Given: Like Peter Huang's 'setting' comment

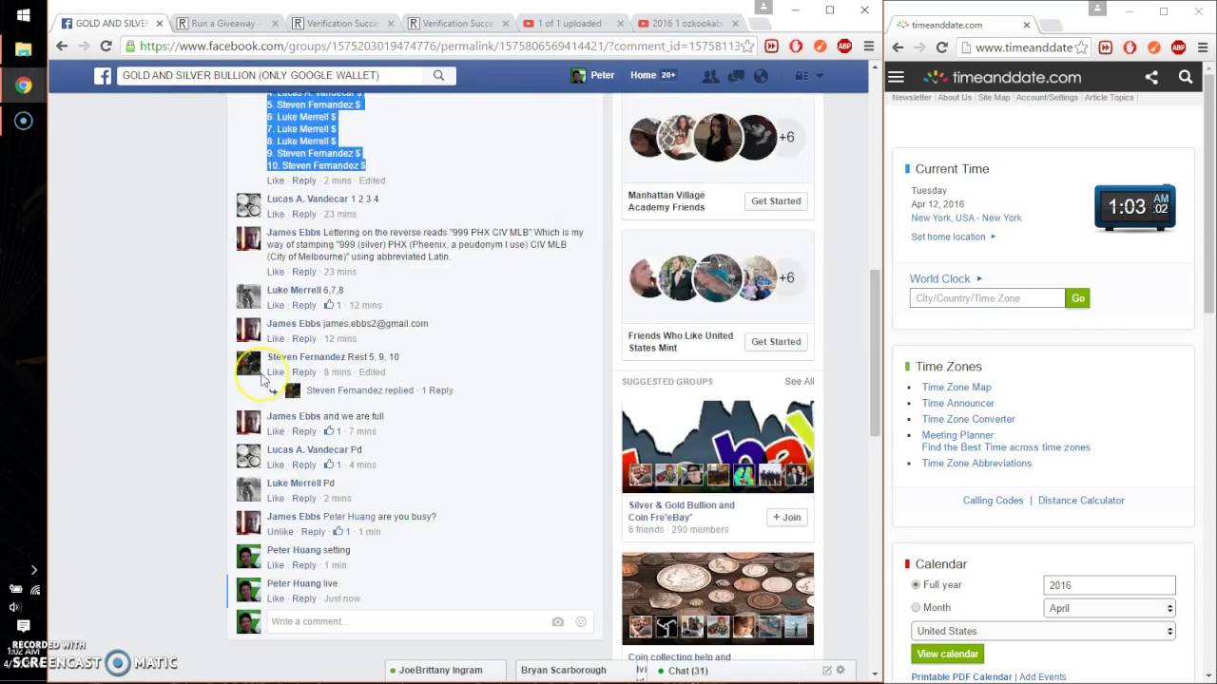Looking at the screenshot, I should pos(276,565).
